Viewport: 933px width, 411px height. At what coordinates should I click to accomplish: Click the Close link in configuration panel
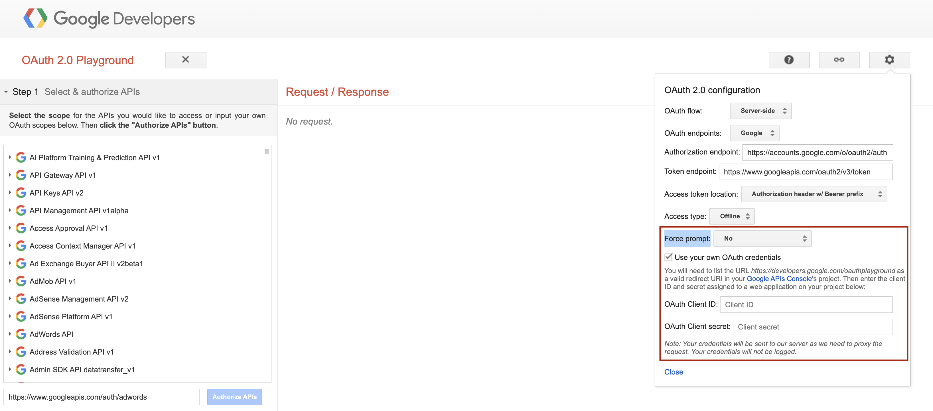[673, 372]
